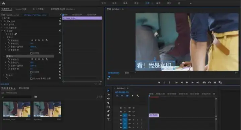Image resolution: width=241 pixels, height=130 pixels.
Task: Switch to the Lumetri Scopes tab
Action: tap(21, 9)
